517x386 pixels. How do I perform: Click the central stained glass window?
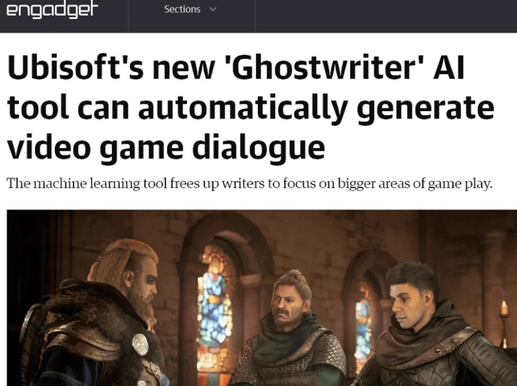(214, 307)
